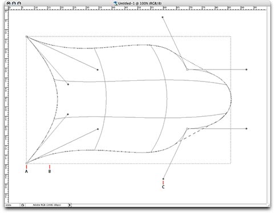Click the lowermost handle extending from bottom-left corner
This screenshot has width=274, height=213.
click(98, 129)
